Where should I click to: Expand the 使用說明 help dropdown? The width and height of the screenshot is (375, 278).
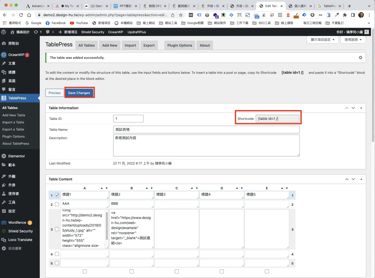[x=353, y=40]
